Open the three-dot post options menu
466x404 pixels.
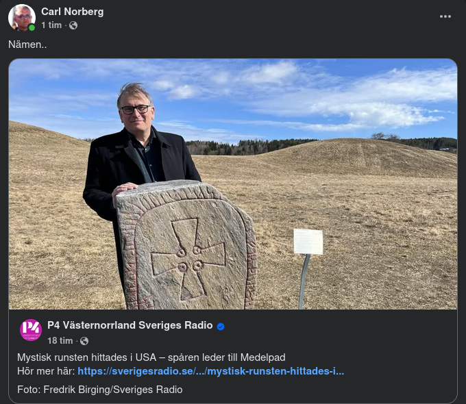[x=445, y=16]
